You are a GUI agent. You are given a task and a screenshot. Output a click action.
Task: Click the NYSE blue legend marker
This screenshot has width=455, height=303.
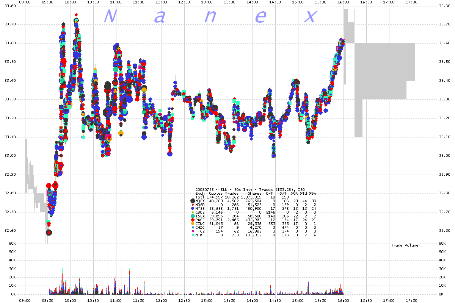pos(193,208)
